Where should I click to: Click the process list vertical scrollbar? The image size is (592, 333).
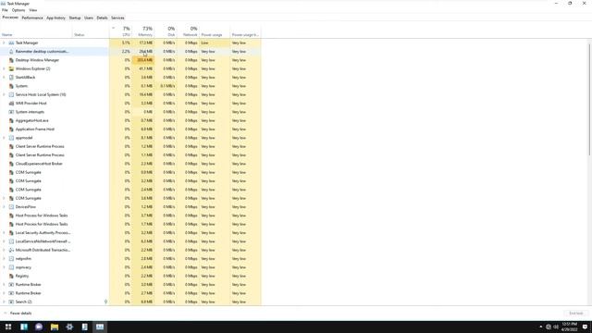point(589,99)
